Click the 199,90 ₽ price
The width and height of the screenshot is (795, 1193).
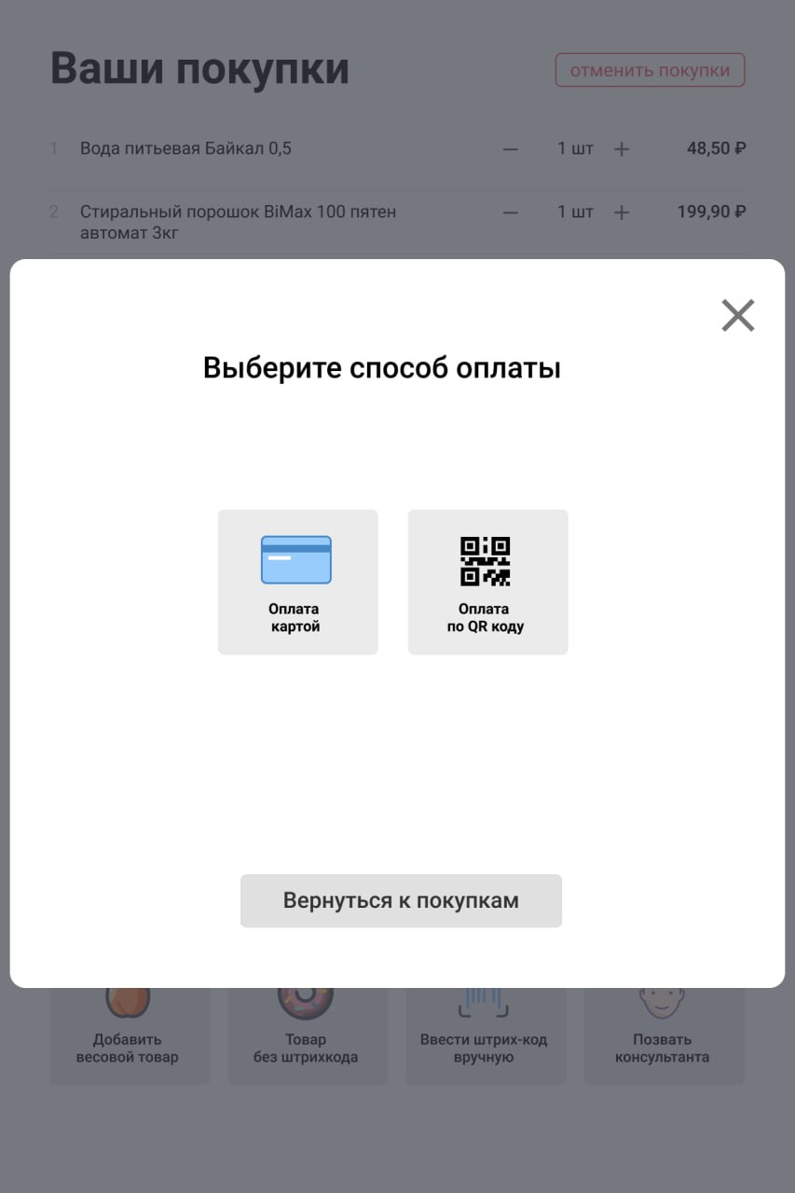click(711, 212)
